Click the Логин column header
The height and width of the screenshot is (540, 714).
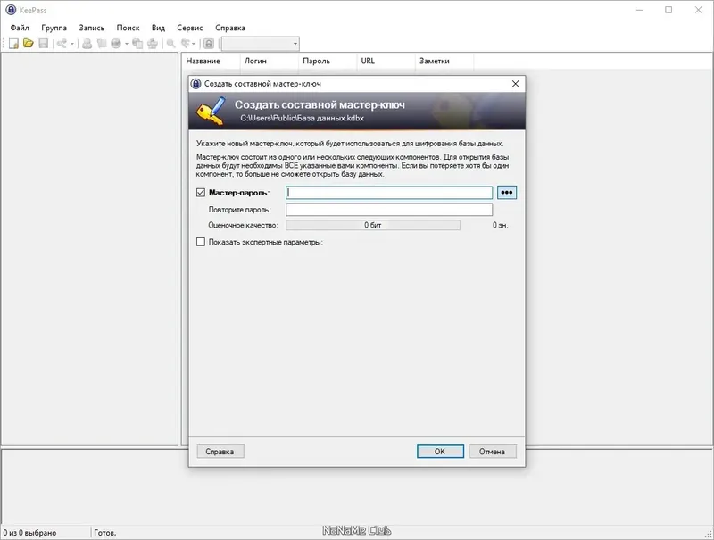270,61
